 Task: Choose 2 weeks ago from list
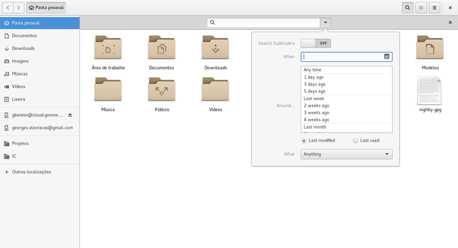(346, 106)
